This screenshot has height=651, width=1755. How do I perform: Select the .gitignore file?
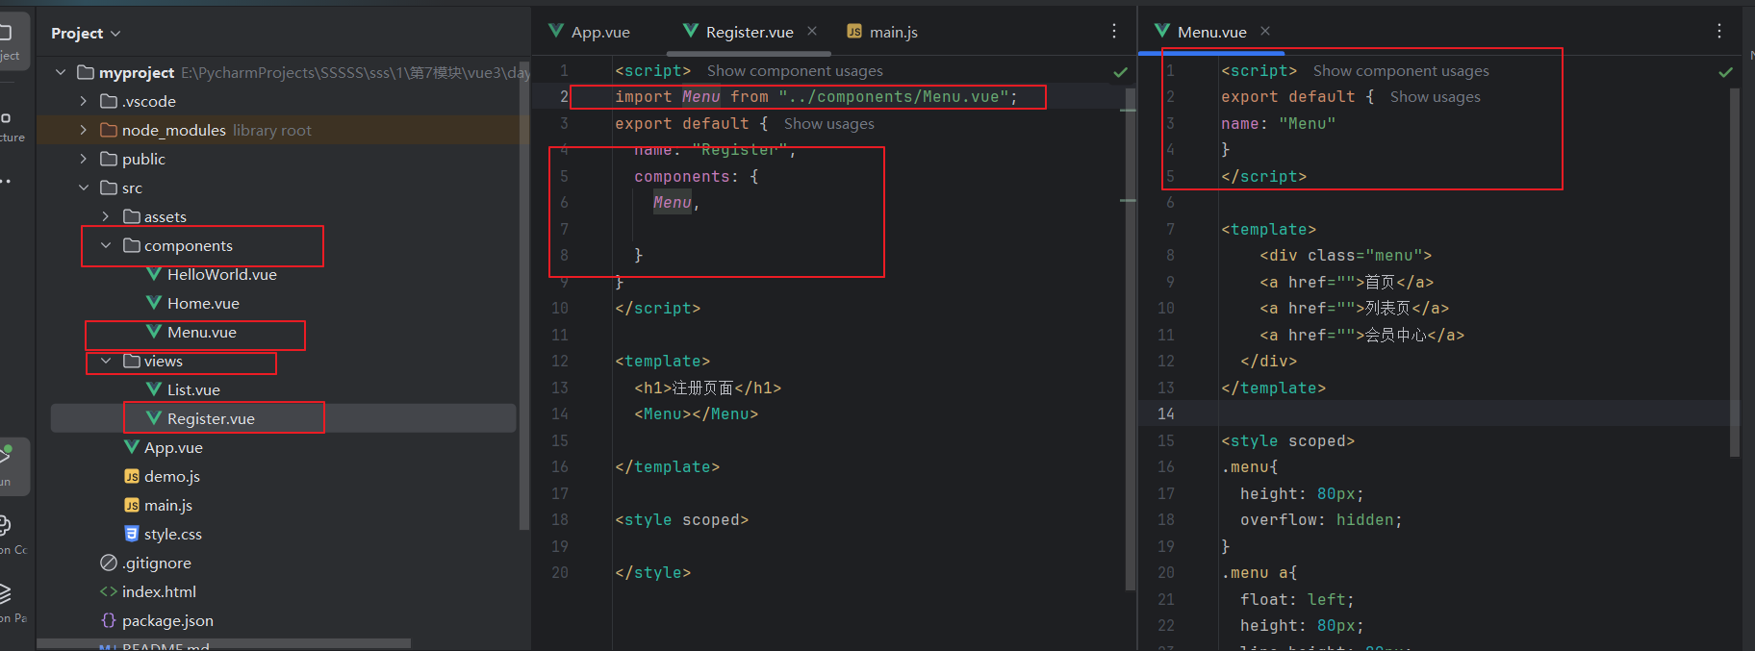click(x=157, y=563)
